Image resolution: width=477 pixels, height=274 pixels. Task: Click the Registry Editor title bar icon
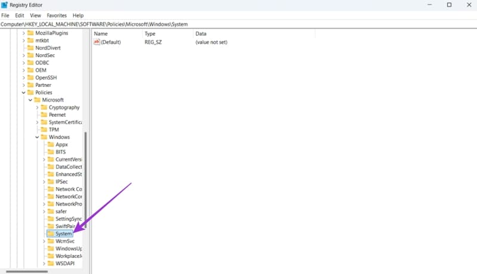coord(4,5)
